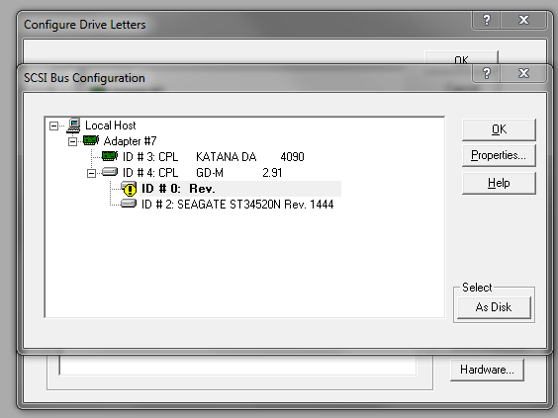Screen dimensions: 558x418
Task: Click the SEAGATE ST34520N disk icon
Action: click(129, 204)
